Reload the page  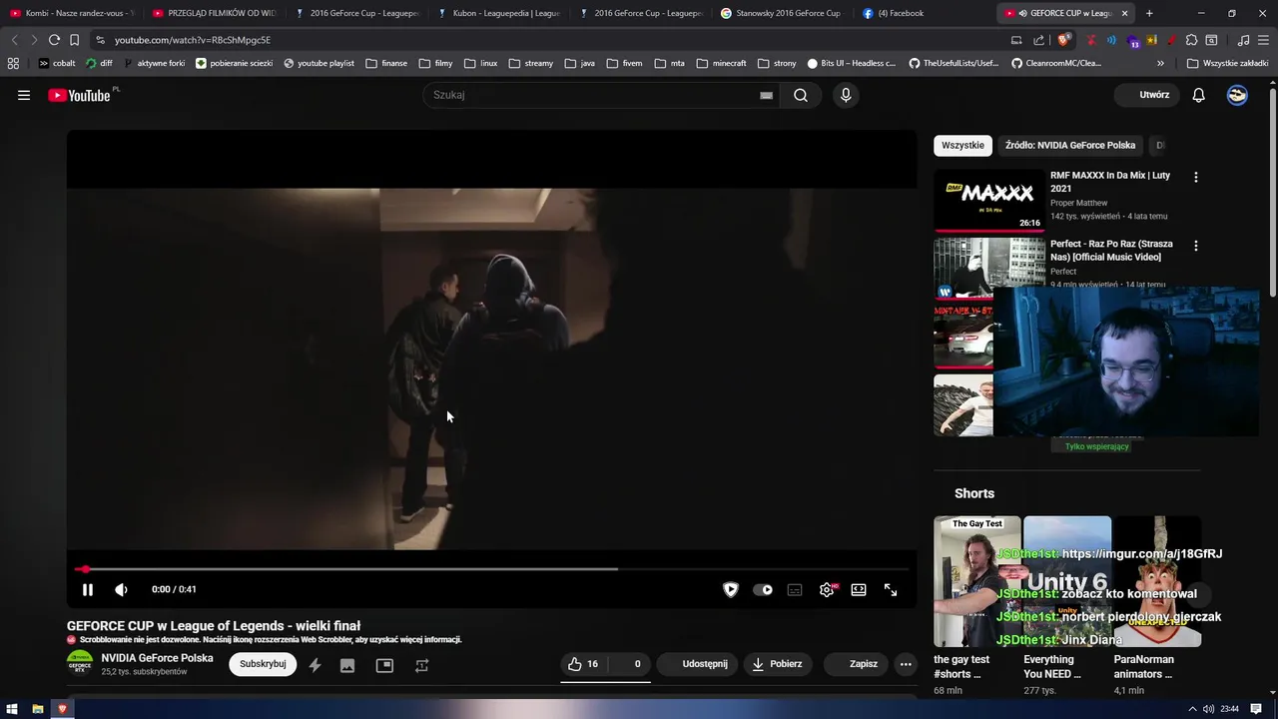(x=54, y=40)
